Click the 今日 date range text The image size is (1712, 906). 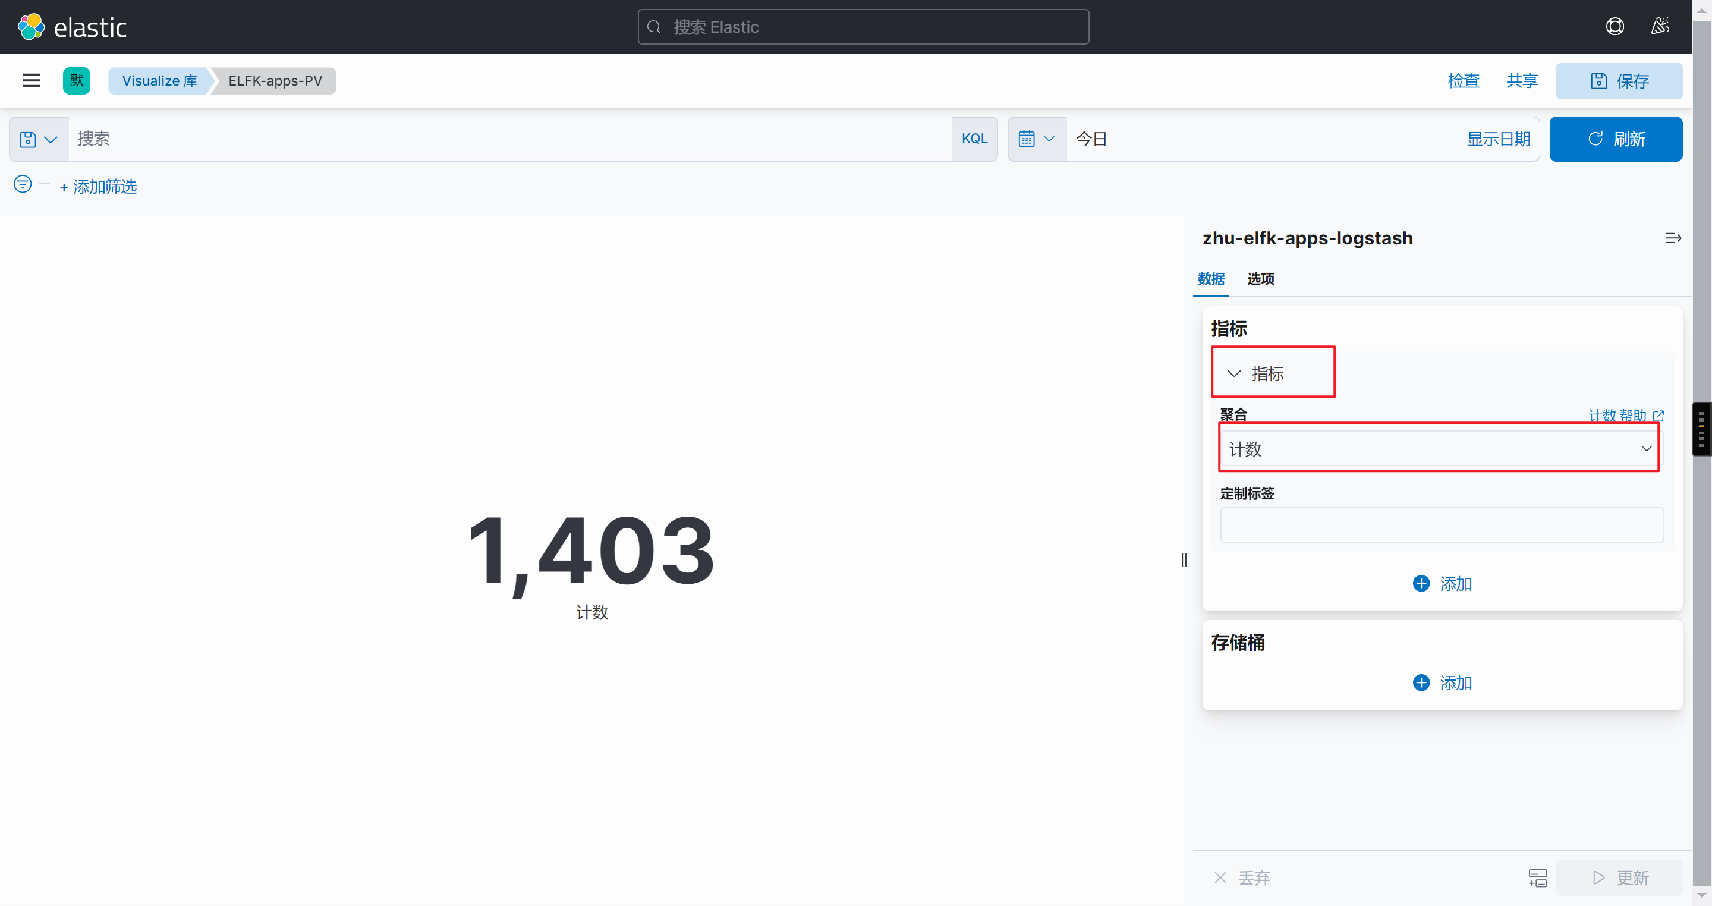click(1091, 139)
